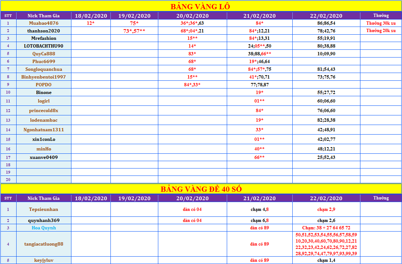Click the '38;88,66**' cell
Screen dimensions: 402x264
pyautogui.click(x=260, y=54)
